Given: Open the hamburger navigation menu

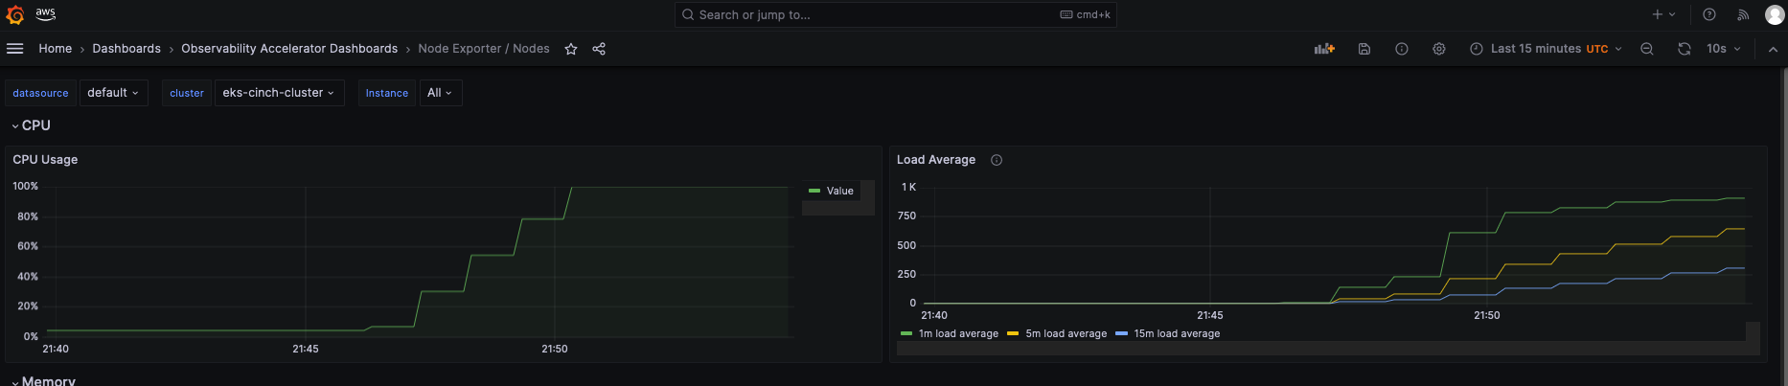Looking at the screenshot, I should 14,49.
